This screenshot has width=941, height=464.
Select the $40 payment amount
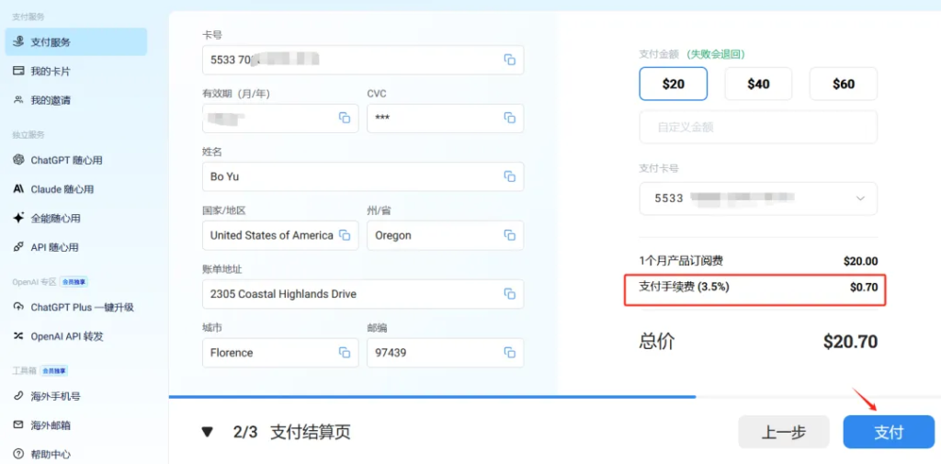point(758,84)
